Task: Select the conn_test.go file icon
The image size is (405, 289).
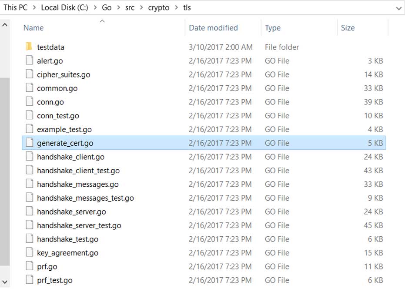Action: pos(30,115)
